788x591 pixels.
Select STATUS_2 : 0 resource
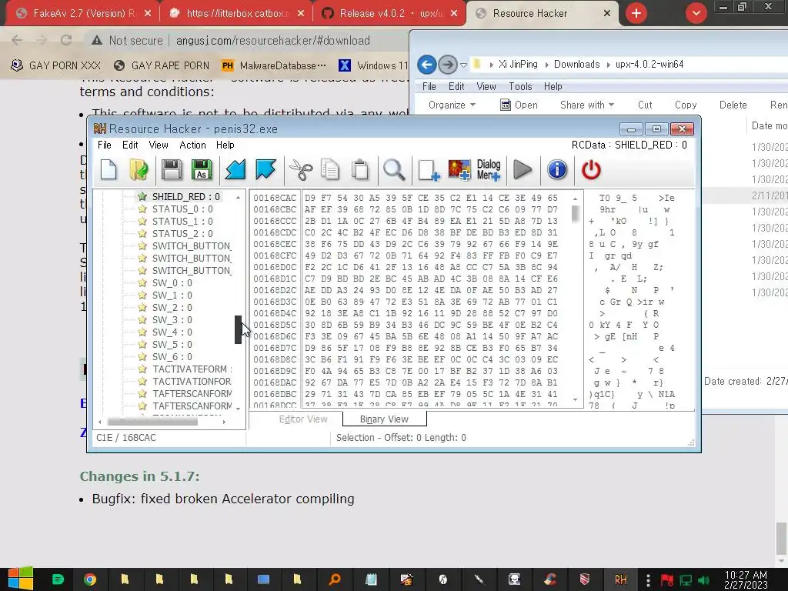(x=182, y=233)
